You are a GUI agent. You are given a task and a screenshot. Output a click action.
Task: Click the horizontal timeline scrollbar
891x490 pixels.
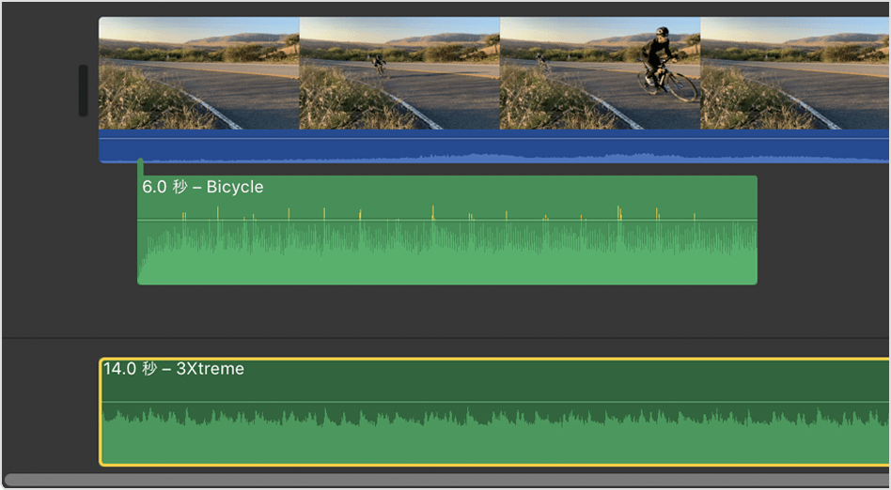[447, 481]
